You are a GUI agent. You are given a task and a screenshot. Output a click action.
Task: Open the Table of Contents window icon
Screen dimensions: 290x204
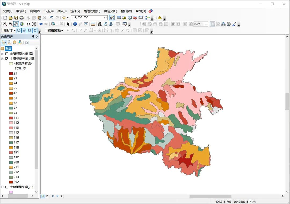click(119, 17)
